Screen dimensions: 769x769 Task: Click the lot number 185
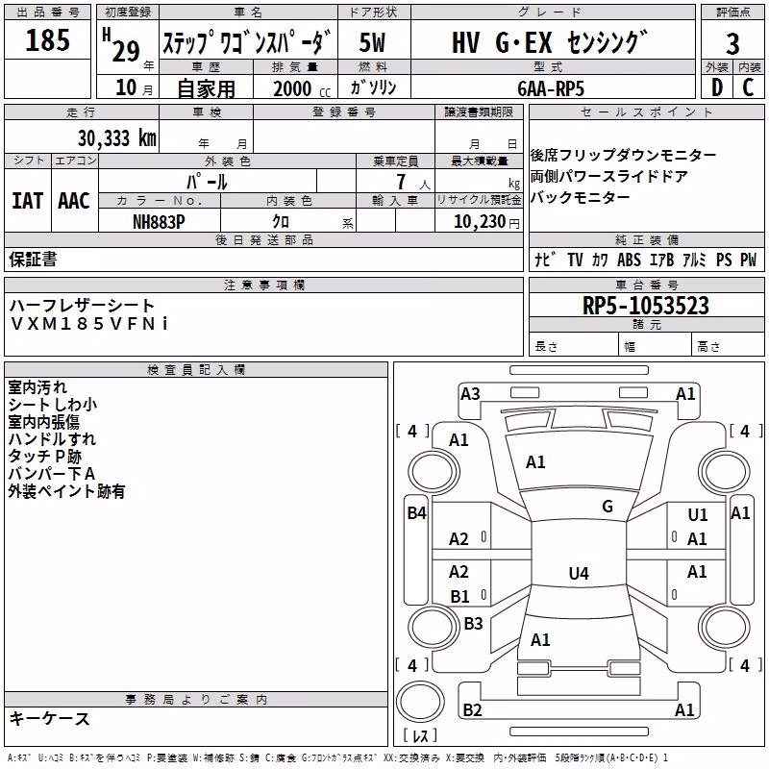[x=47, y=39]
